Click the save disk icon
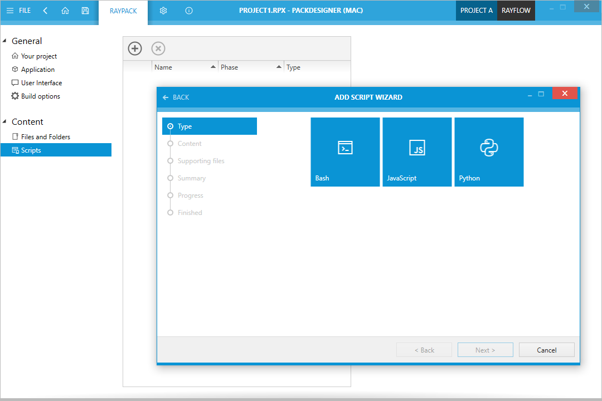The height and width of the screenshot is (401, 602). point(85,11)
